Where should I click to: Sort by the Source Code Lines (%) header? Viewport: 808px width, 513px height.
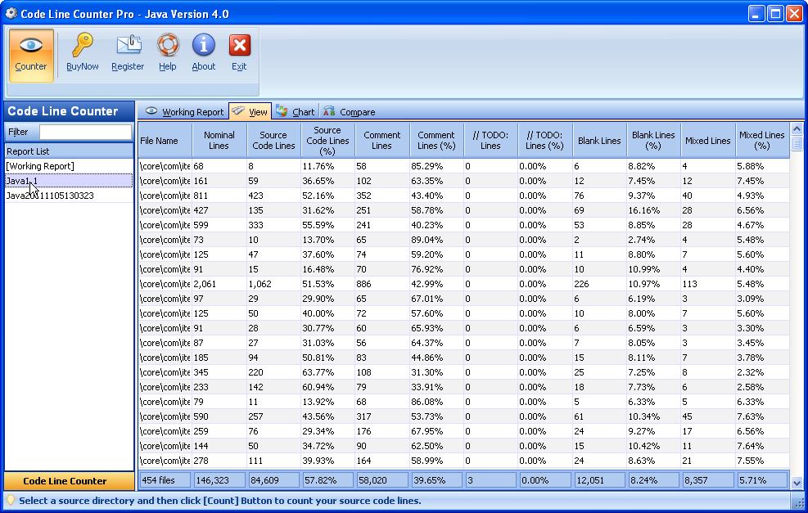click(327, 141)
